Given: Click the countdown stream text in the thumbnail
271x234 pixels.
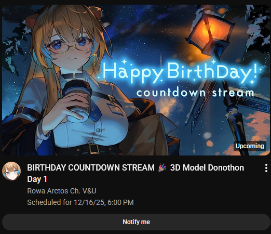Looking at the screenshot, I should click(x=195, y=93).
